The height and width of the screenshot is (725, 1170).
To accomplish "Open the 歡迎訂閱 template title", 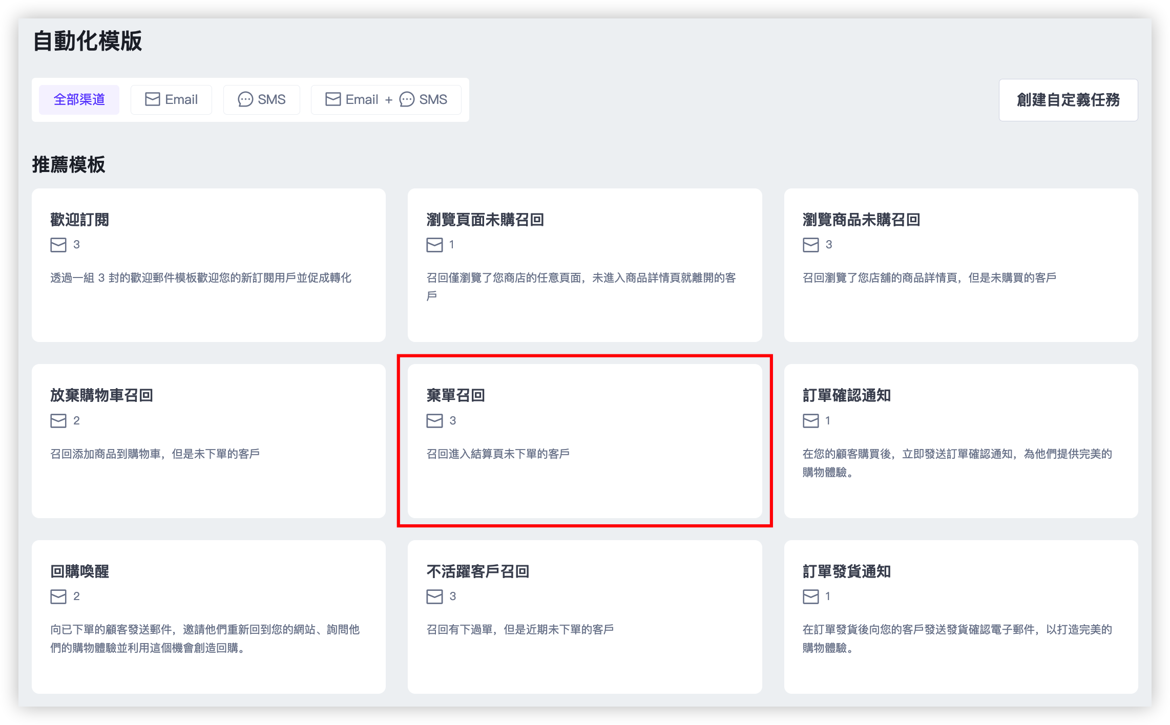I will 79,220.
